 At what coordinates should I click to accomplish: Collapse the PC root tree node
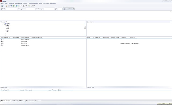pos(3,24)
